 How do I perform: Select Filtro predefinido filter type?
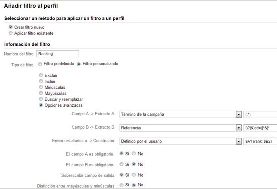click(x=40, y=64)
